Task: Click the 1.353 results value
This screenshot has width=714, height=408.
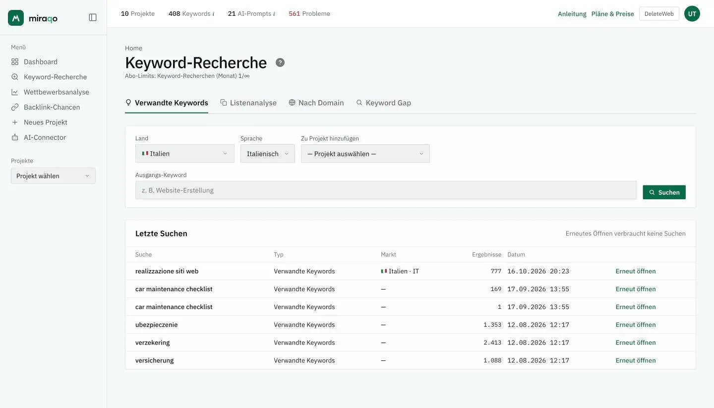Action: 492,325
